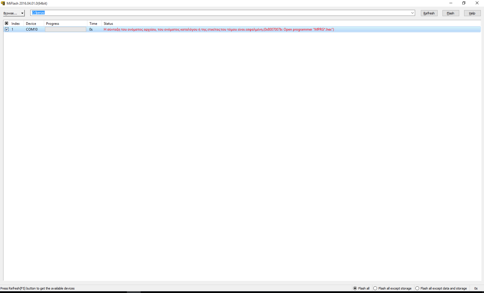This screenshot has height=293, width=484.
Task: Toggle the select-all checkbox in header
Action: coord(7,23)
